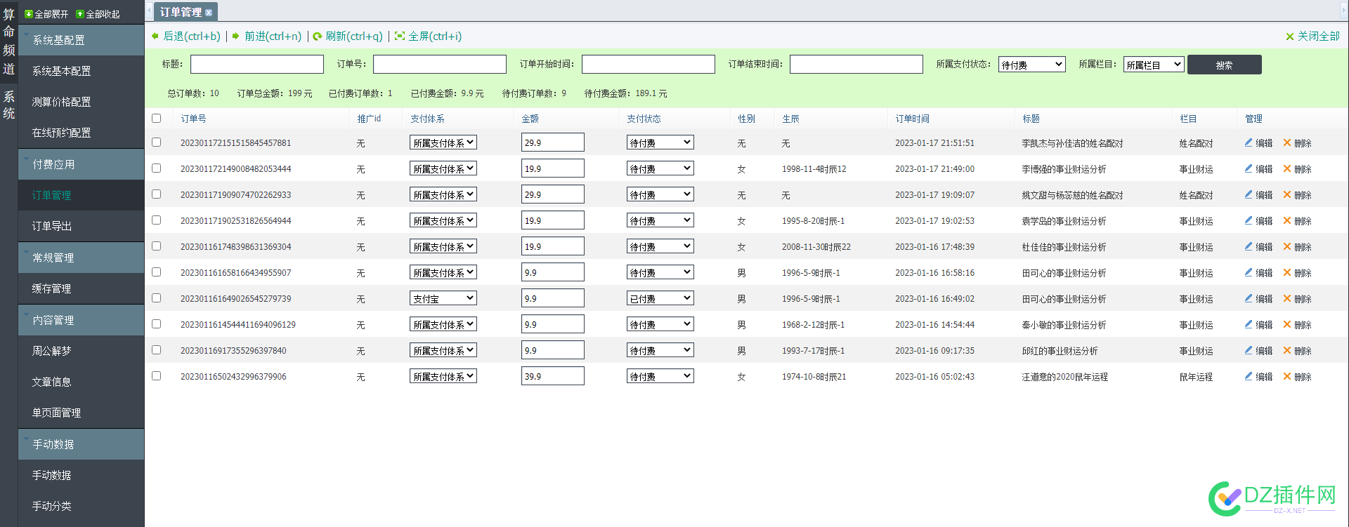
Task: Click the 标题 search input field
Action: 257,65
